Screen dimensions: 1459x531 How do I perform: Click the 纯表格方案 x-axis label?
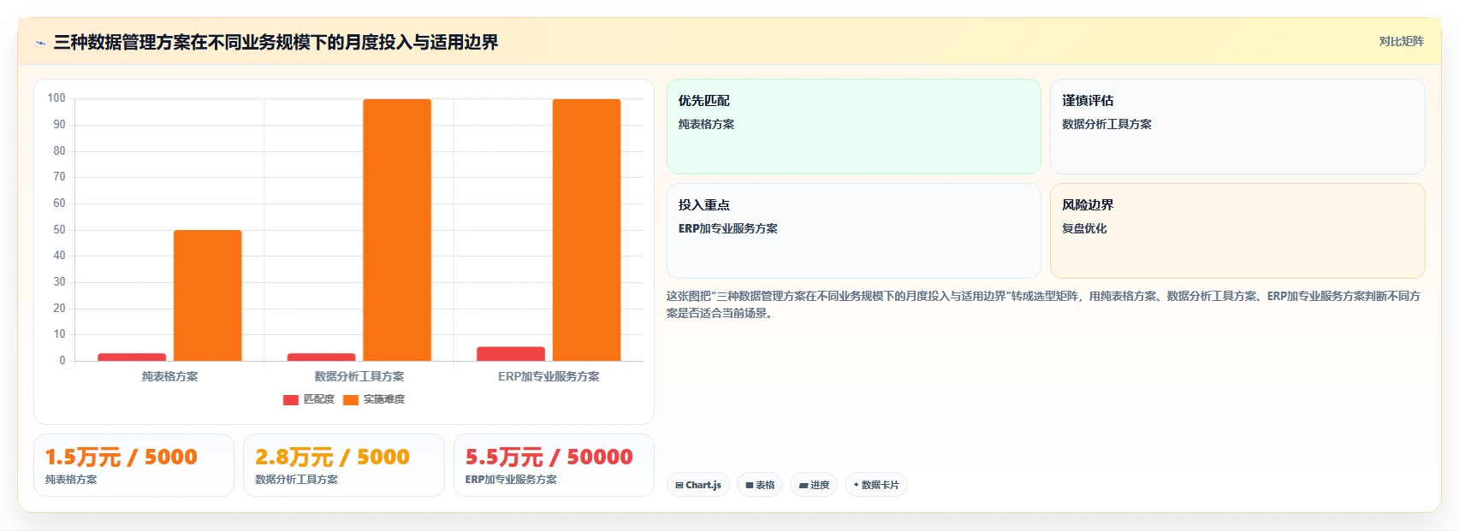pos(169,376)
